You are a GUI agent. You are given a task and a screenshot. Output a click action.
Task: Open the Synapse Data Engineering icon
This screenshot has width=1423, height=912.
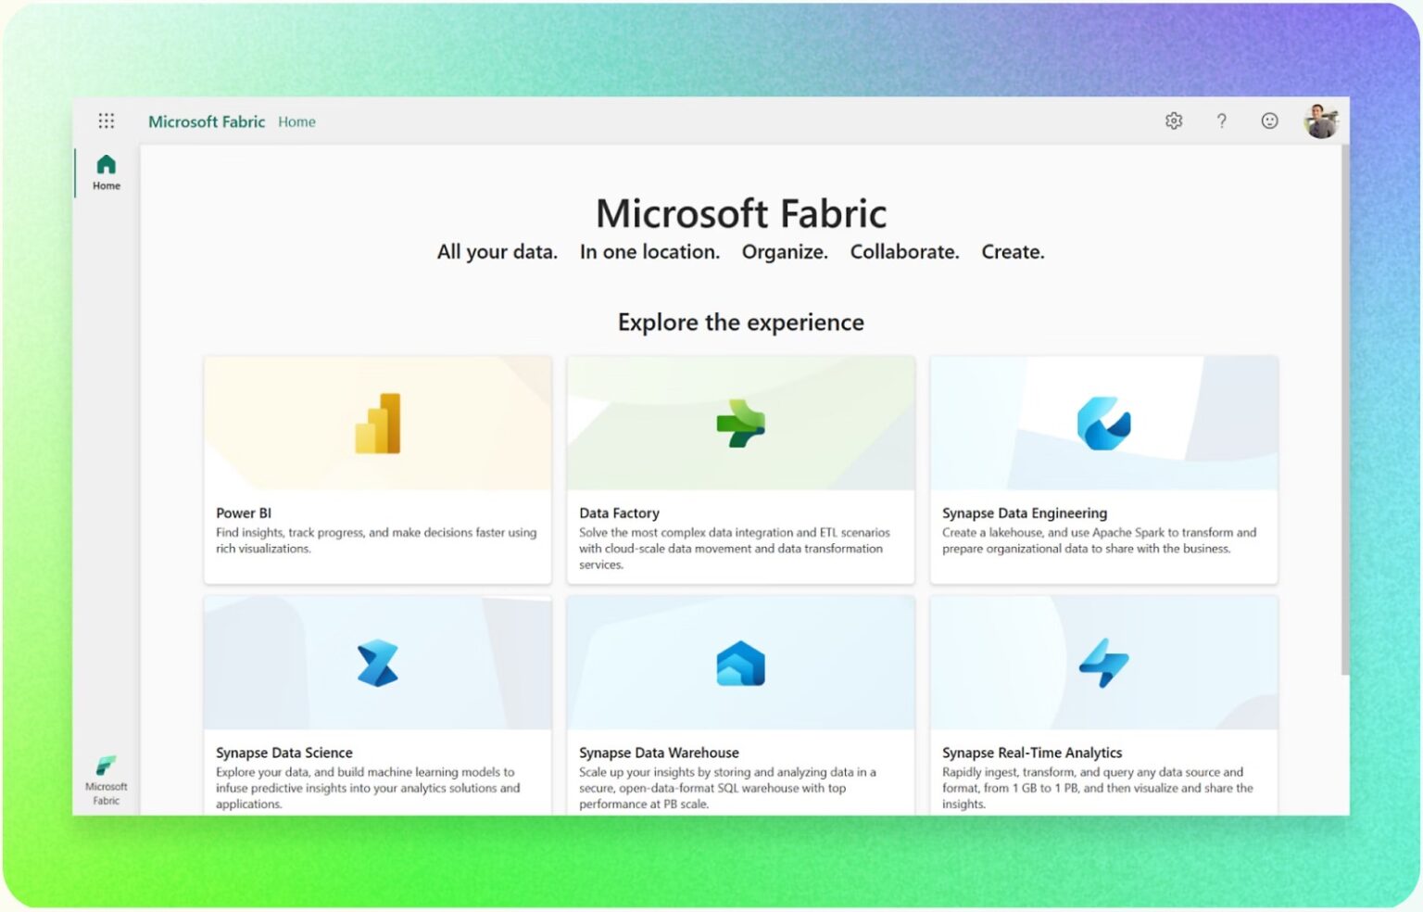(x=1102, y=424)
